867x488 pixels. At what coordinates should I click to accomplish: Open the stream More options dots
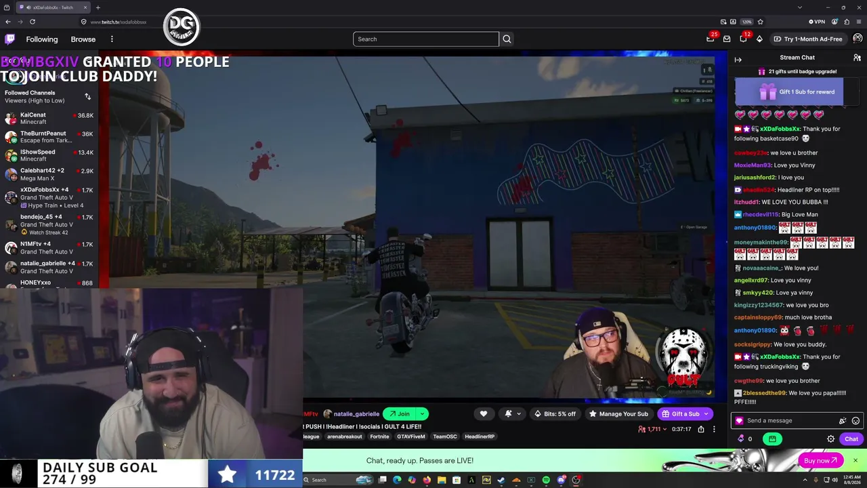coord(714,429)
